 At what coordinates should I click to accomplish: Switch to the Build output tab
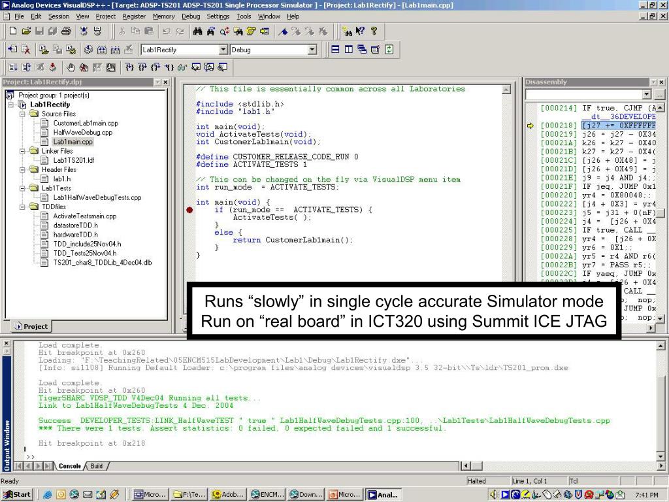coord(97,465)
